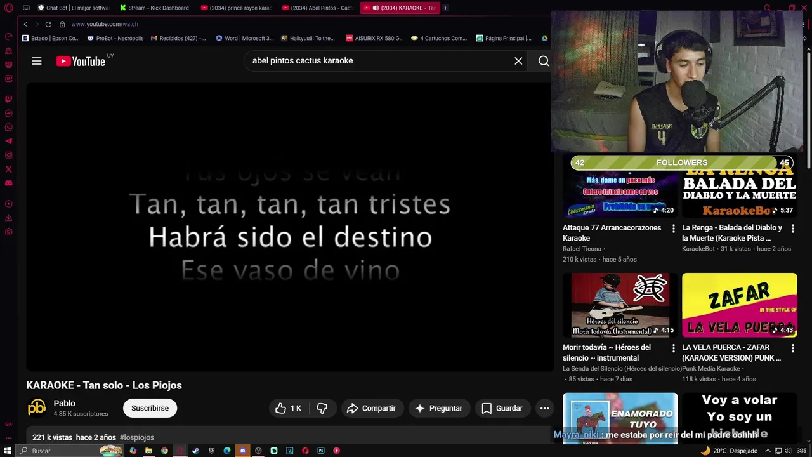
Task: Open the ASURIX RX 580 bookmark
Action: pyautogui.click(x=374, y=38)
